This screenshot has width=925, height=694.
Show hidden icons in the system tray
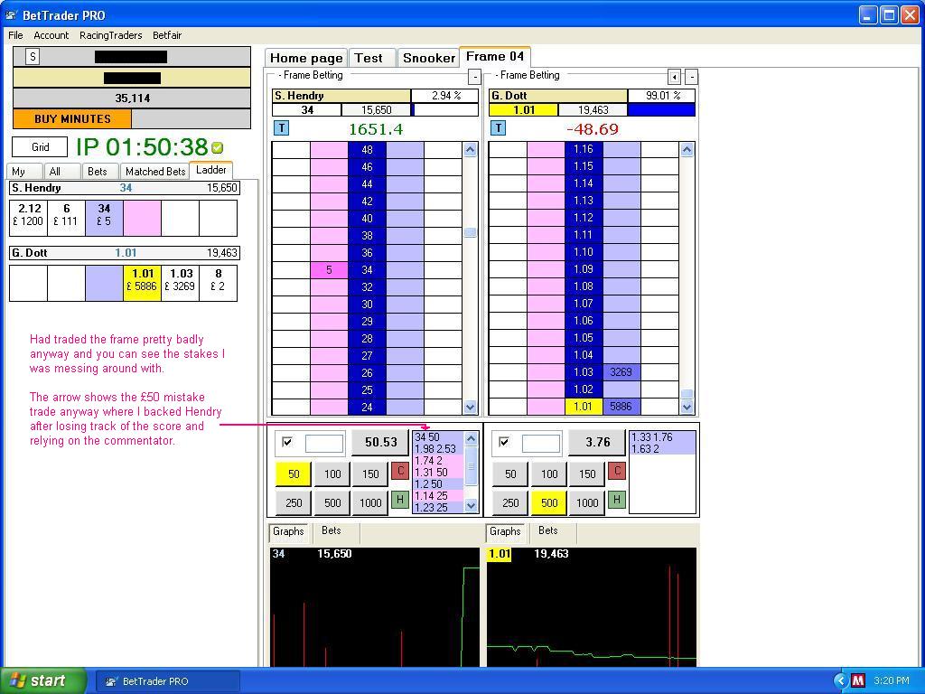pyautogui.click(x=841, y=681)
